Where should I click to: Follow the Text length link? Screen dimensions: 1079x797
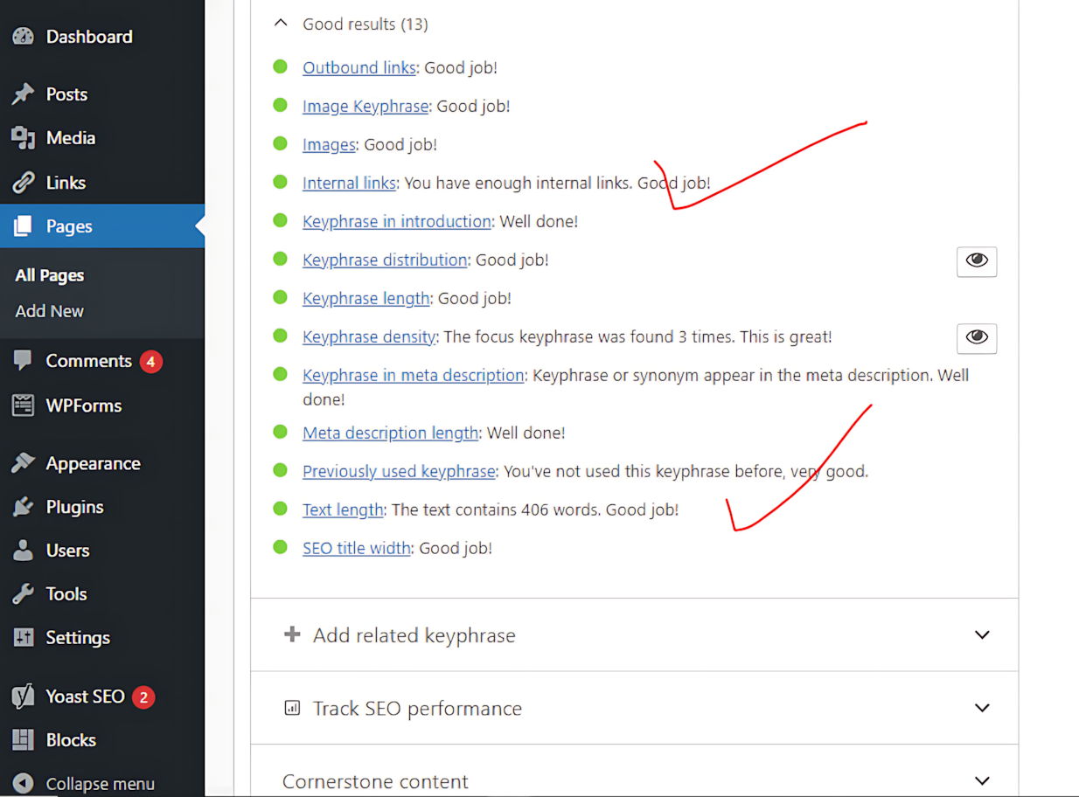click(x=343, y=509)
